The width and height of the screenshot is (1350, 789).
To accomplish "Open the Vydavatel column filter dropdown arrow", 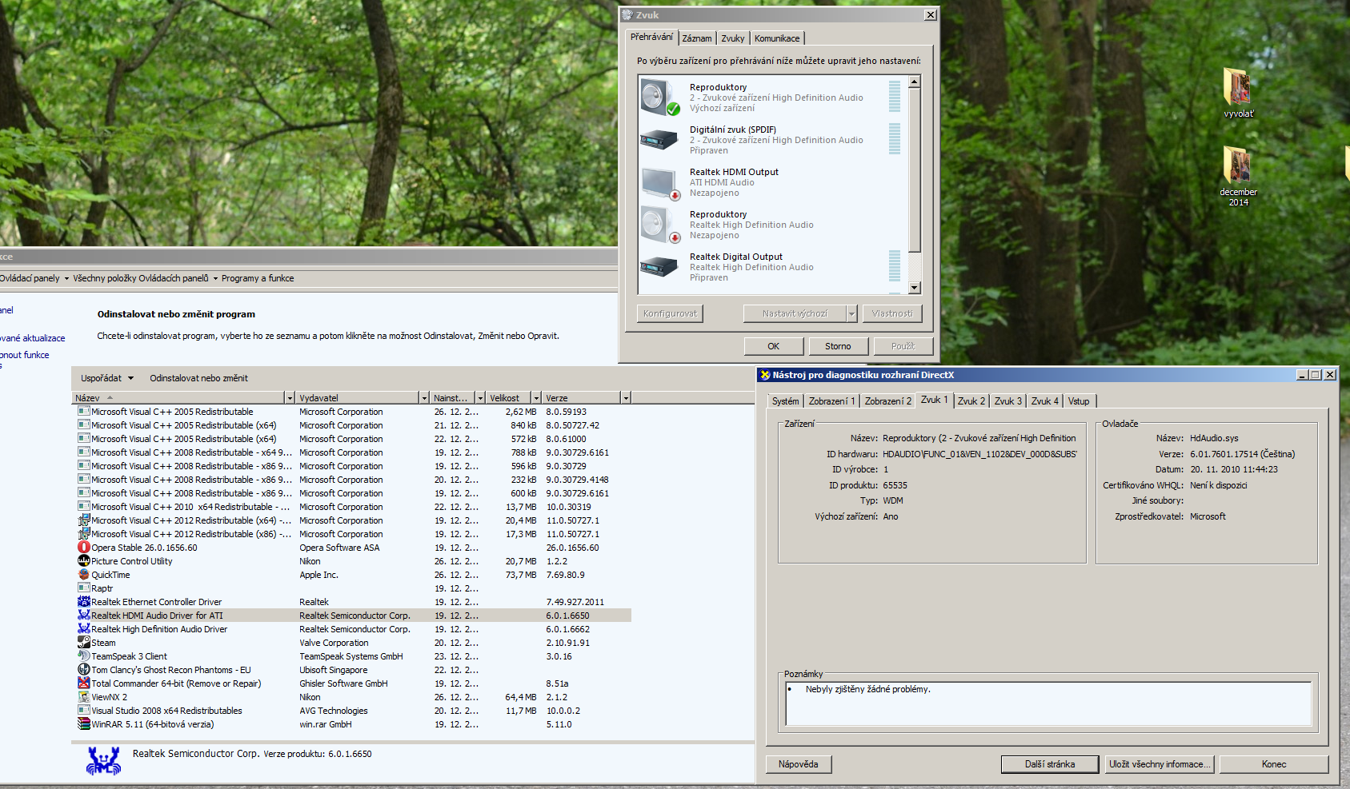I will click(424, 398).
